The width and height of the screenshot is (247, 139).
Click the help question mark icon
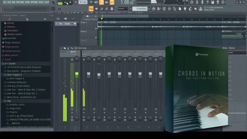pyautogui.click(x=207, y=2)
